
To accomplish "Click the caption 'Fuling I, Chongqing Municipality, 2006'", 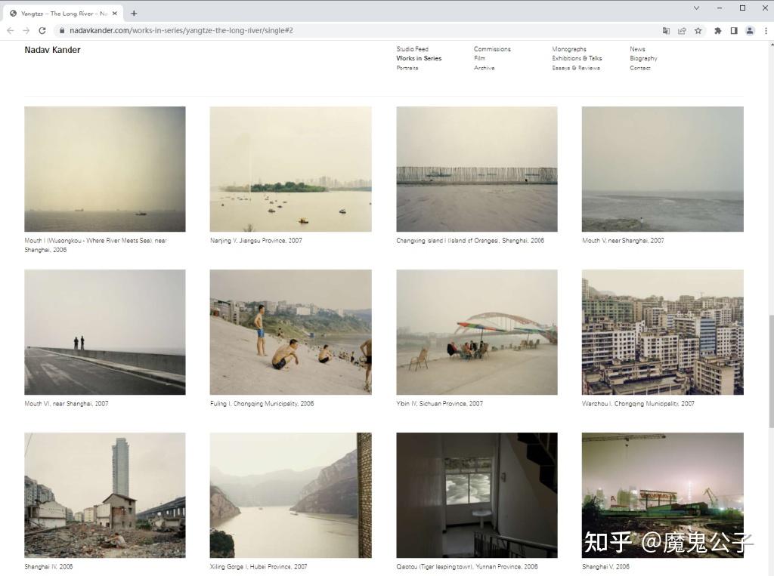I will (x=262, y=403).
